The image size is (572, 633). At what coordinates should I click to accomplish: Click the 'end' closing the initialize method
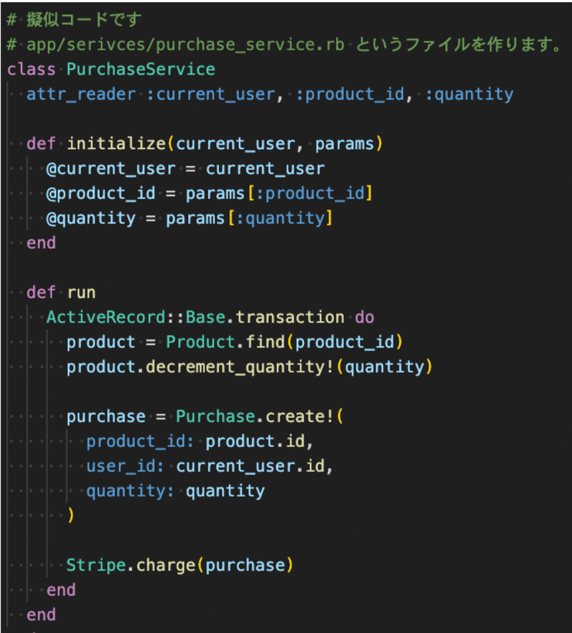coord(41,243)
